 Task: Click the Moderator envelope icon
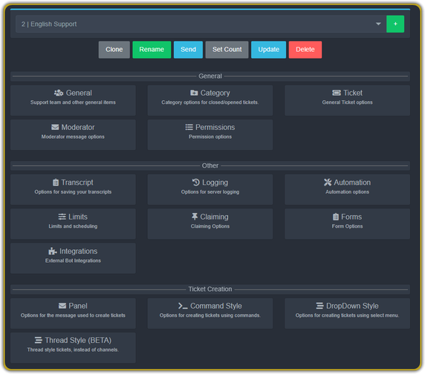point(55,127)
